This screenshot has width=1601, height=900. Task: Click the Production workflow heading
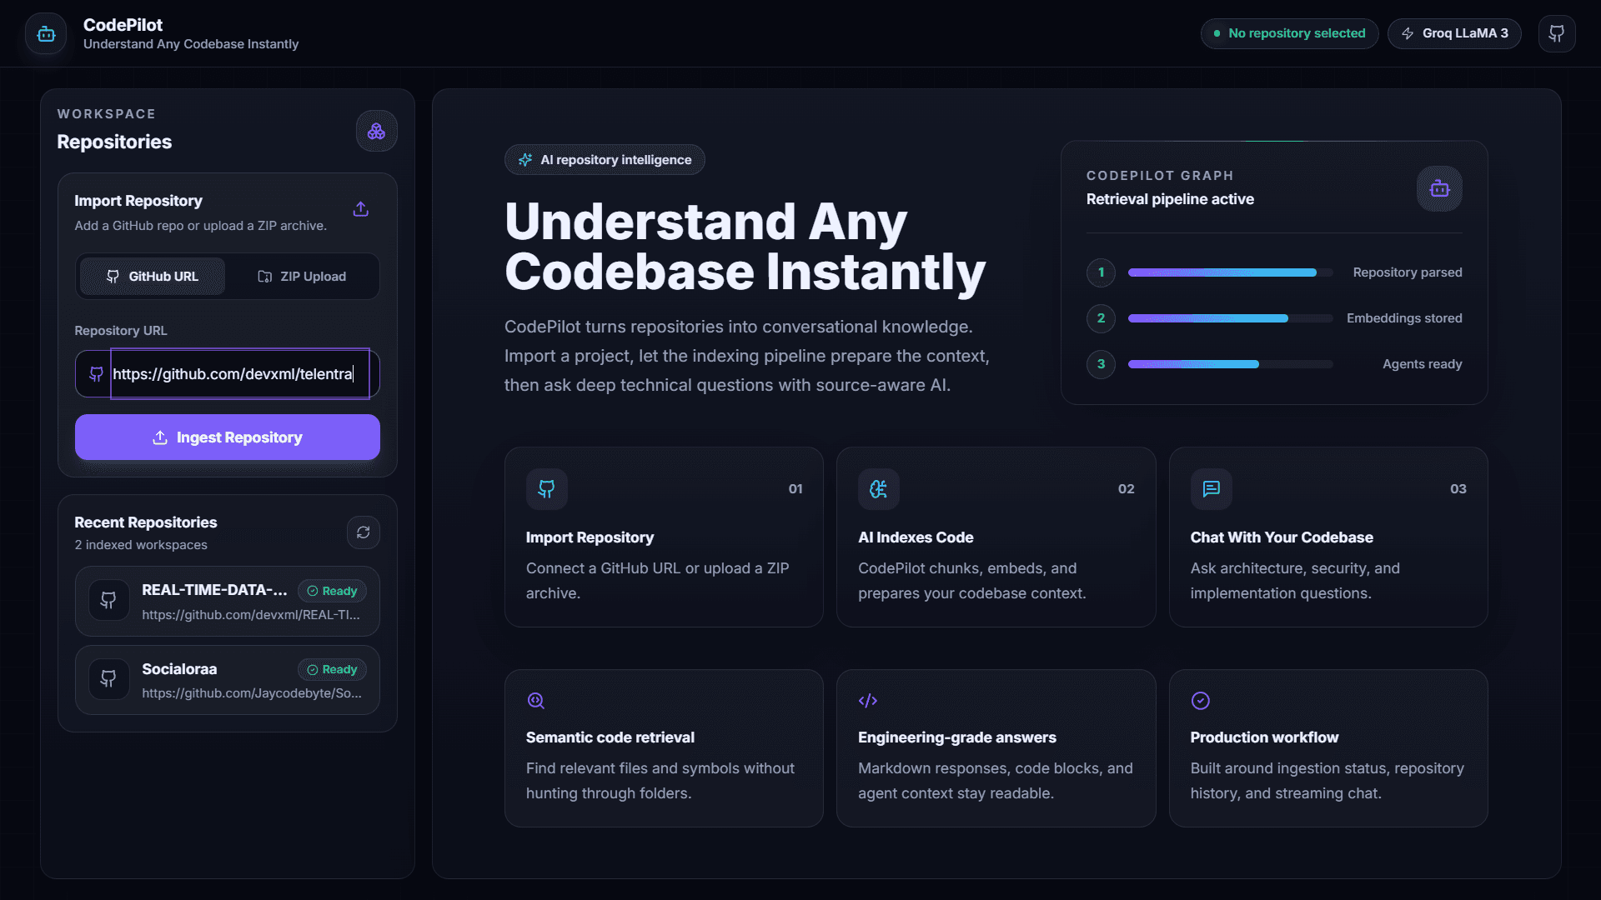[1264, 737]
